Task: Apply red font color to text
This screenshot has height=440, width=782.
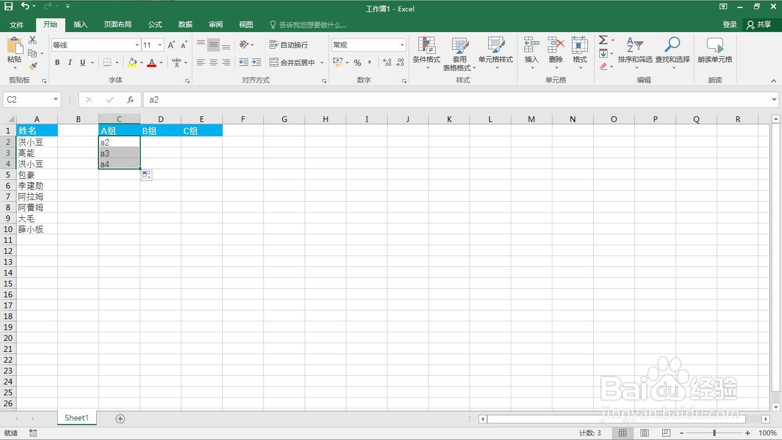Action: click(x=152, y=62)
